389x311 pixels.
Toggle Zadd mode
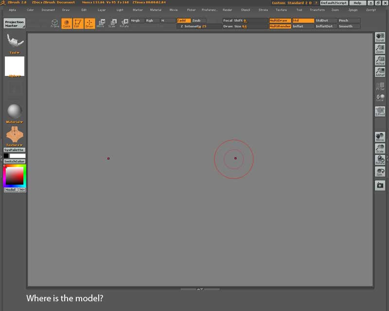tap(184, 20)
